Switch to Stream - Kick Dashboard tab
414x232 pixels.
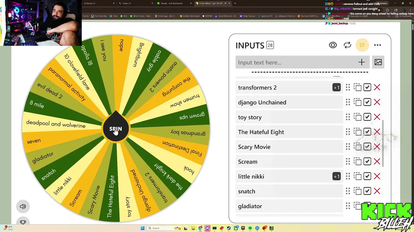point(174,3)
